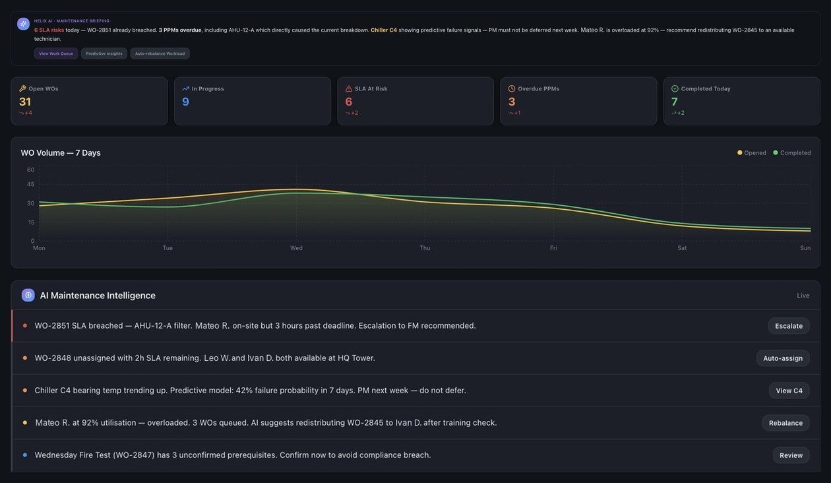Open Predictive Insights
The width and height of the screenshot is (831, 483).
point(104,53)
